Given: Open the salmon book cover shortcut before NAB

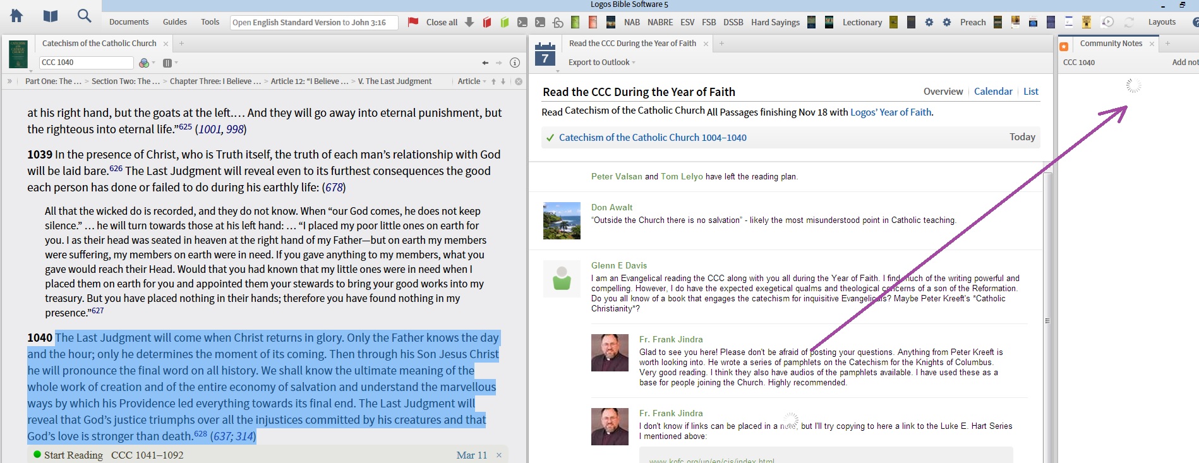Looking at the screenshot, I should click(x=593, y=22).
